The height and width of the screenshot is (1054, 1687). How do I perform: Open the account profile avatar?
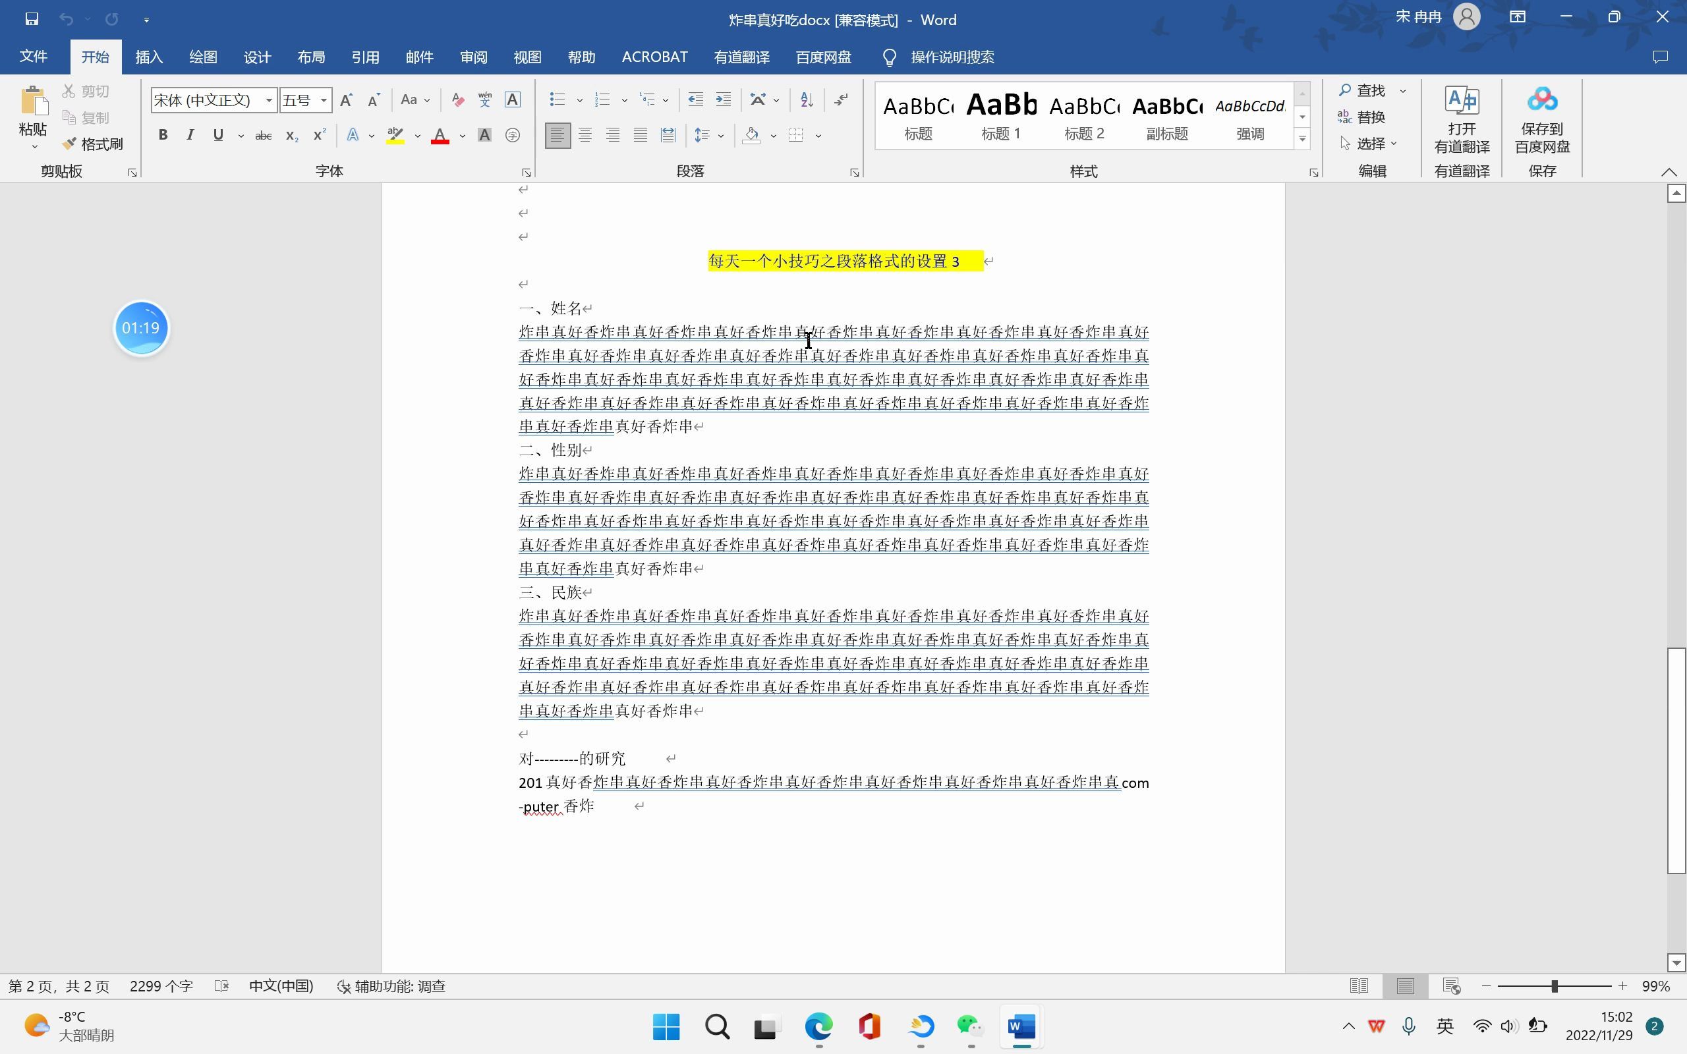coord(1467,17)
